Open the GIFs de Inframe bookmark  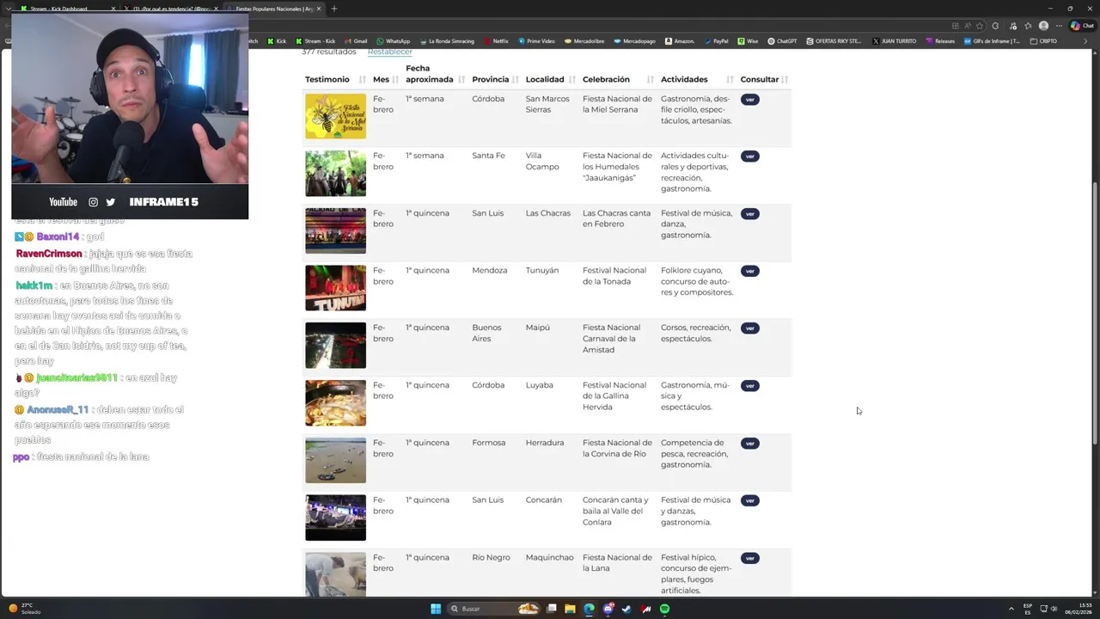click(992, 41)
